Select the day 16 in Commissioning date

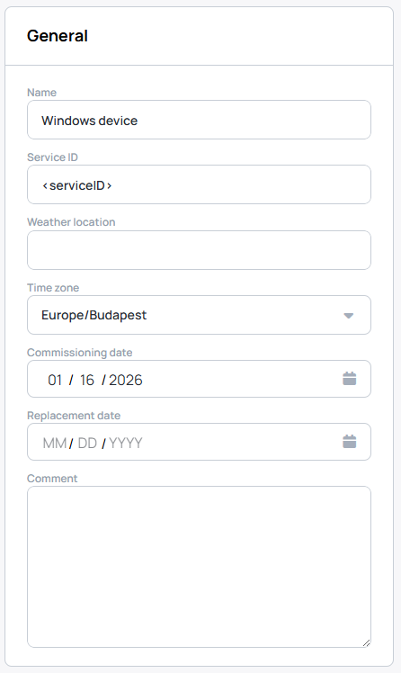click(x=86, y=380)
